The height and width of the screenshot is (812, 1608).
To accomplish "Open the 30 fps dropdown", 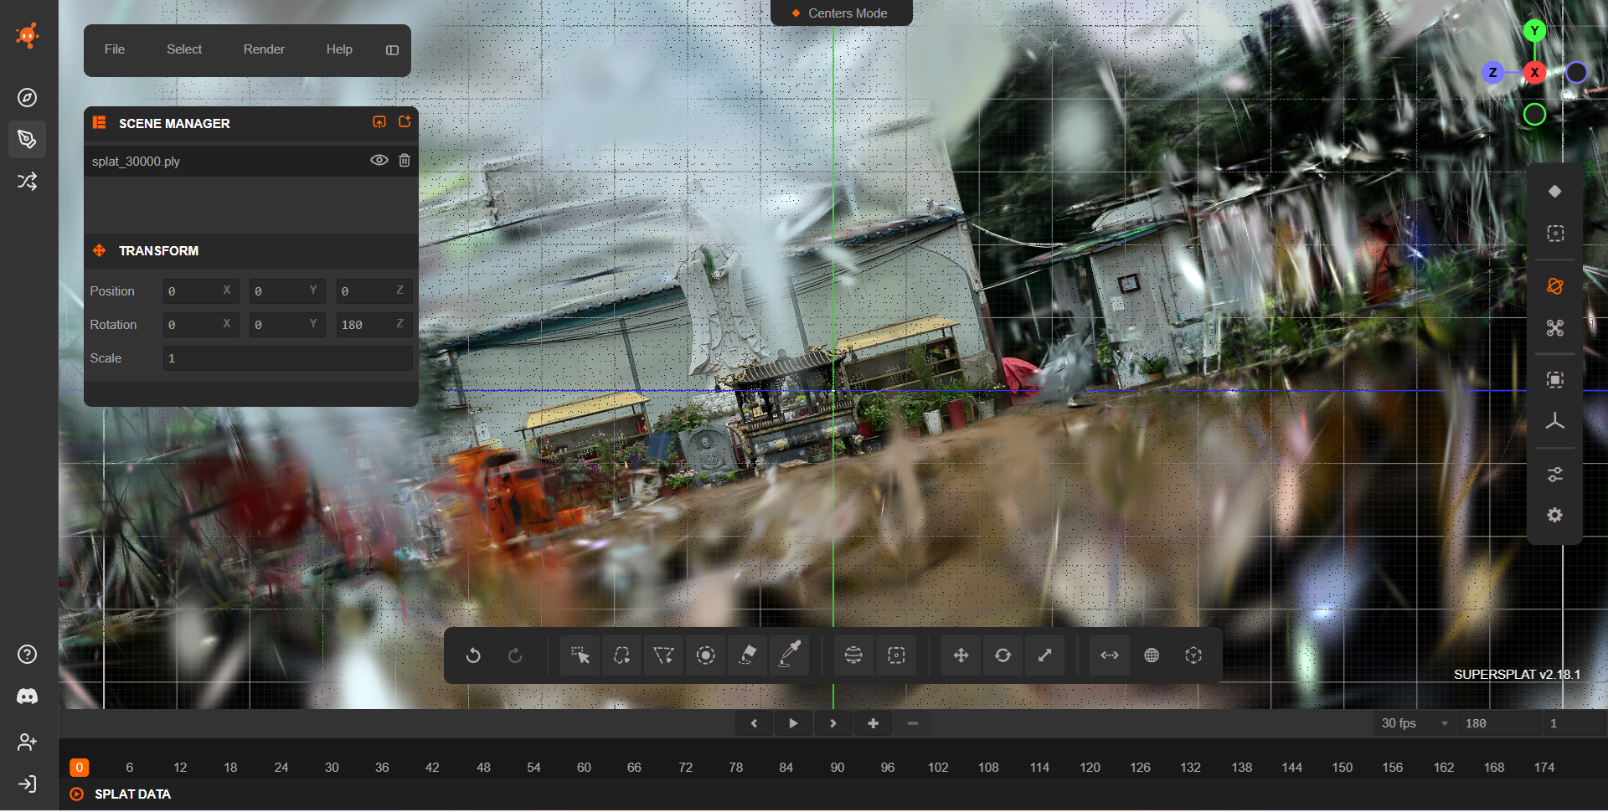I will click(x=1415, y=723).
